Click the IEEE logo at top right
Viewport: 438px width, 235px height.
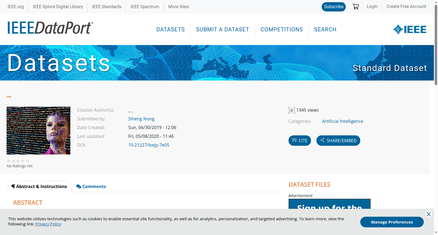pos(410,29)
